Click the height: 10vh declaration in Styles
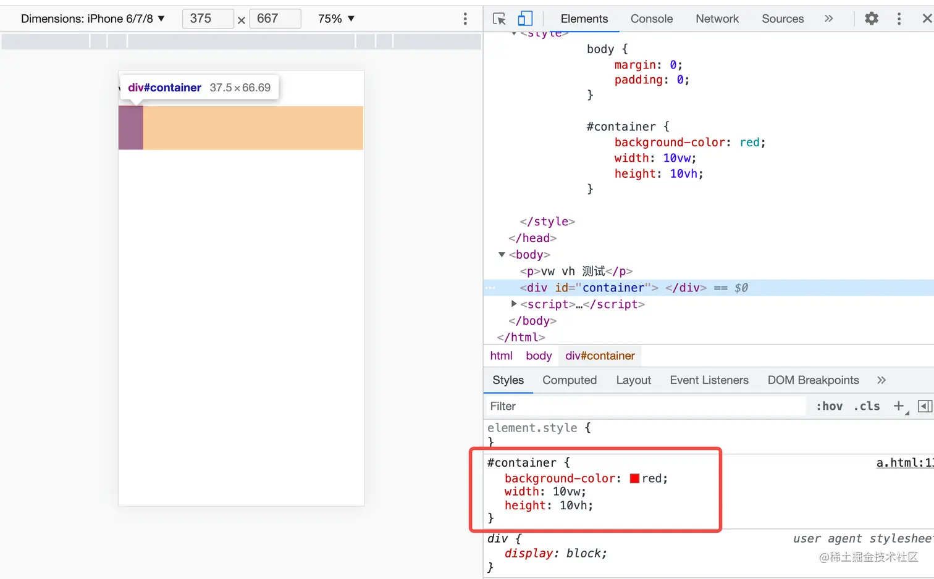This screenshot has width=934, height=579. coord(549,506)
